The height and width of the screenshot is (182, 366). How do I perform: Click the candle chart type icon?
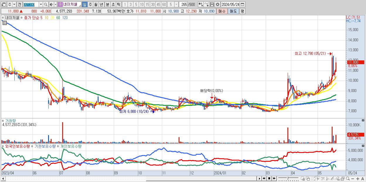(201, 4)
